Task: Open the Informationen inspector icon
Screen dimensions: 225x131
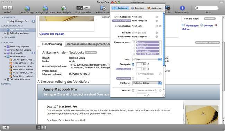Action: tap(182, 8)
